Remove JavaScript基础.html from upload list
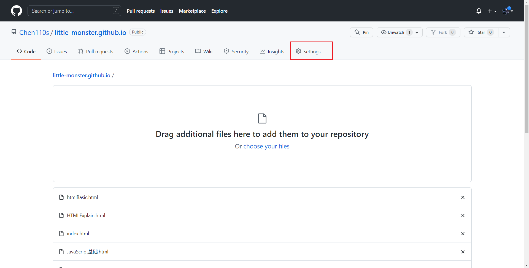The width and height of the screenshot is (529, 268). pyautogui.click(x=463, y=252)
